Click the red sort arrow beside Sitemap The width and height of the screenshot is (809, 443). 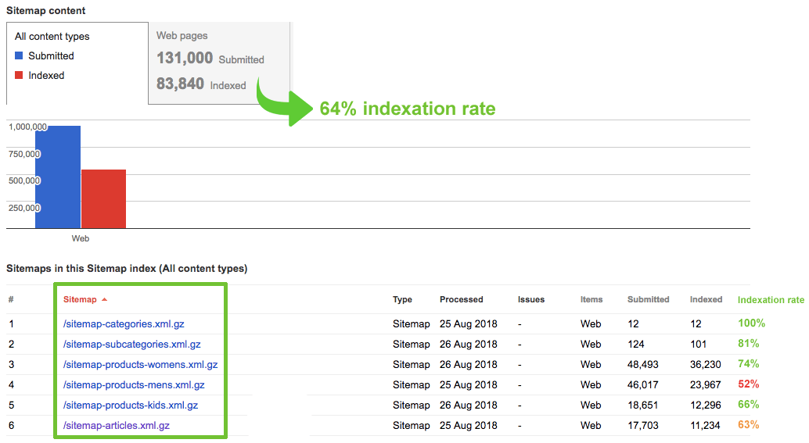coord(105,300)
